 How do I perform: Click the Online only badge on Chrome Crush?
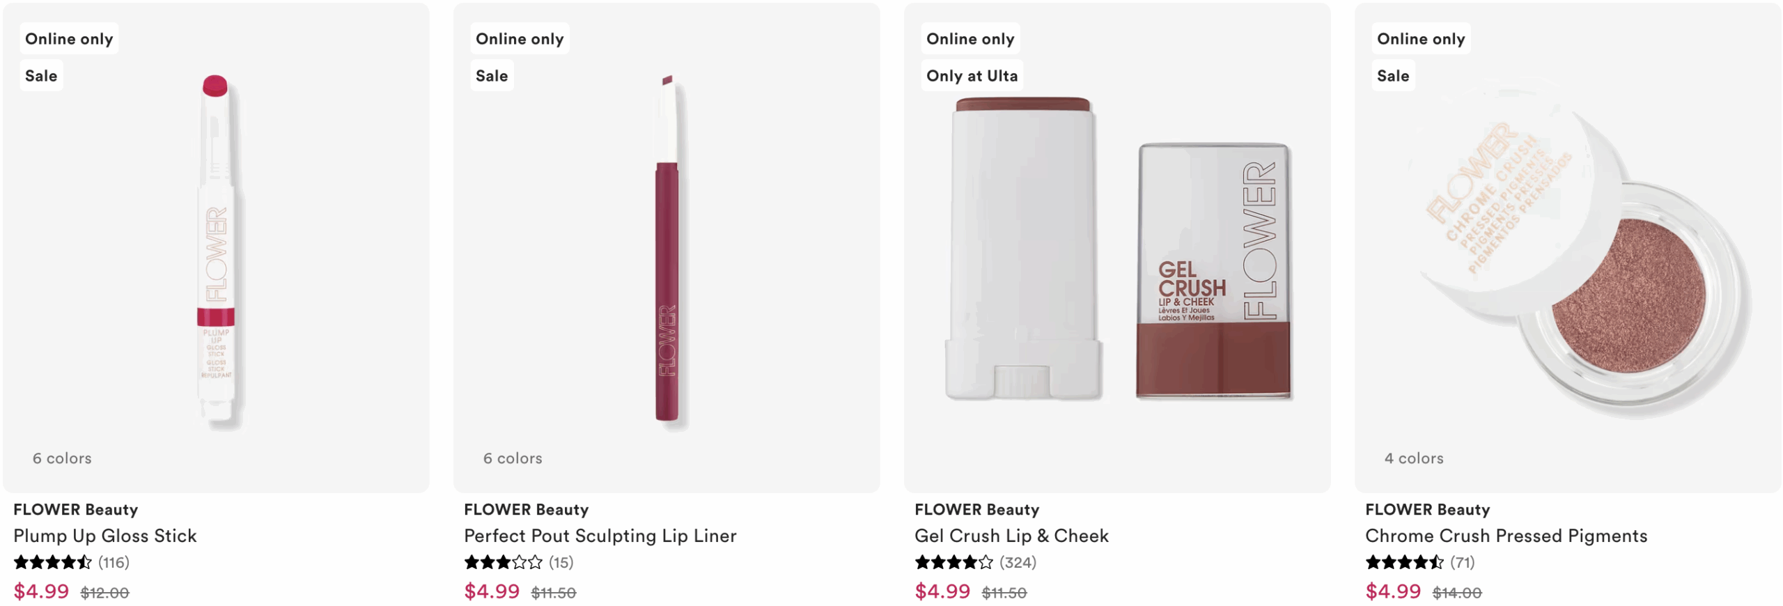1421,39
